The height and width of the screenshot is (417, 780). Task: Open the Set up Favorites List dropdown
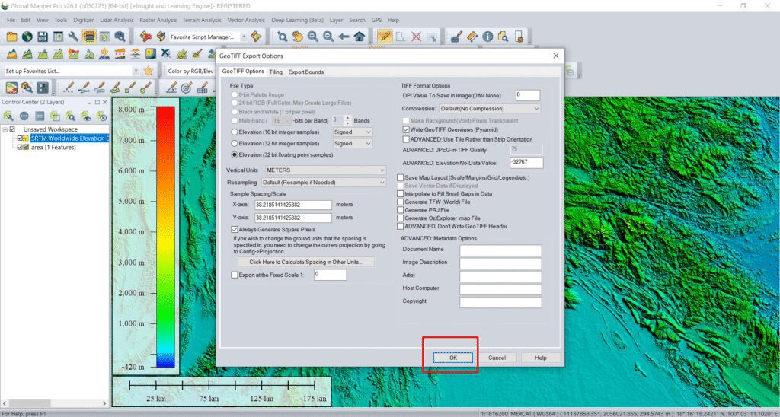click(136, 71)
